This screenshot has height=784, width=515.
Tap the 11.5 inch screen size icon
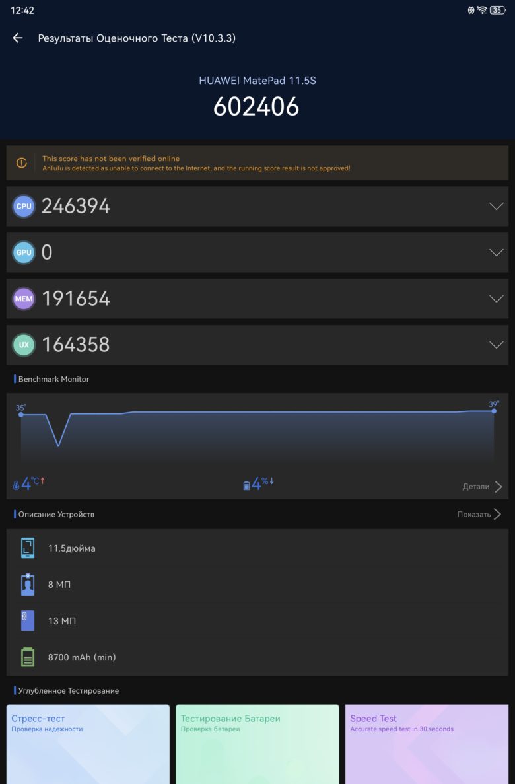point(28,548)
